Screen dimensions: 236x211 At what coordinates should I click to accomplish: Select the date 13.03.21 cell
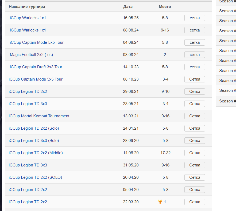point(131,116)
